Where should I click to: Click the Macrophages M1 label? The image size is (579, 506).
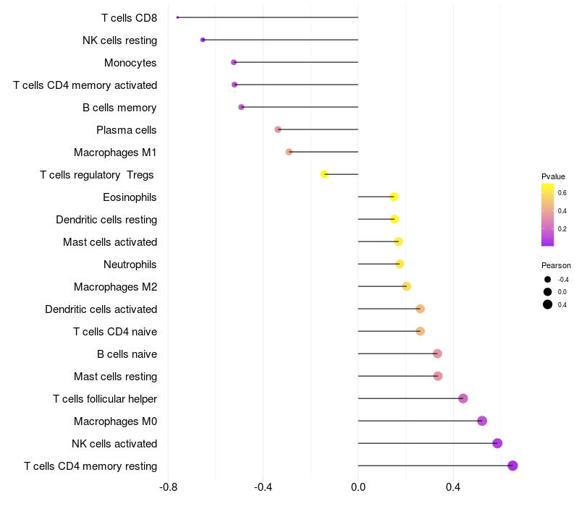click(x=115, y=153)
